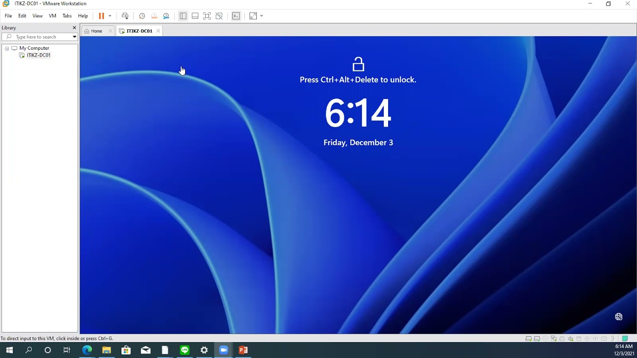Close the Home tab

click(x=110, y=31)
